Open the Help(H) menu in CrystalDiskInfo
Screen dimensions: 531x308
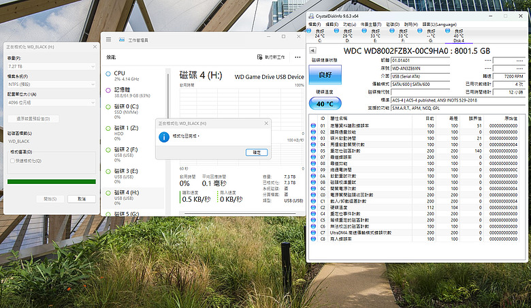[411, 25]
